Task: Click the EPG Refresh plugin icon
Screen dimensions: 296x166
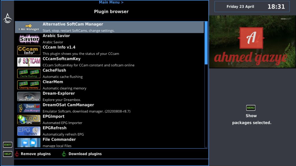Action: pos(29,131)
